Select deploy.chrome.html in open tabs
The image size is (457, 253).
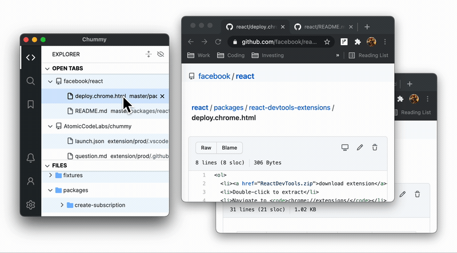[x=105, y=96]
